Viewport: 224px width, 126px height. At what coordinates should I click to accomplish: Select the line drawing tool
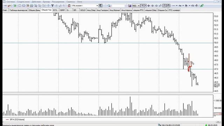click(174, 6)
